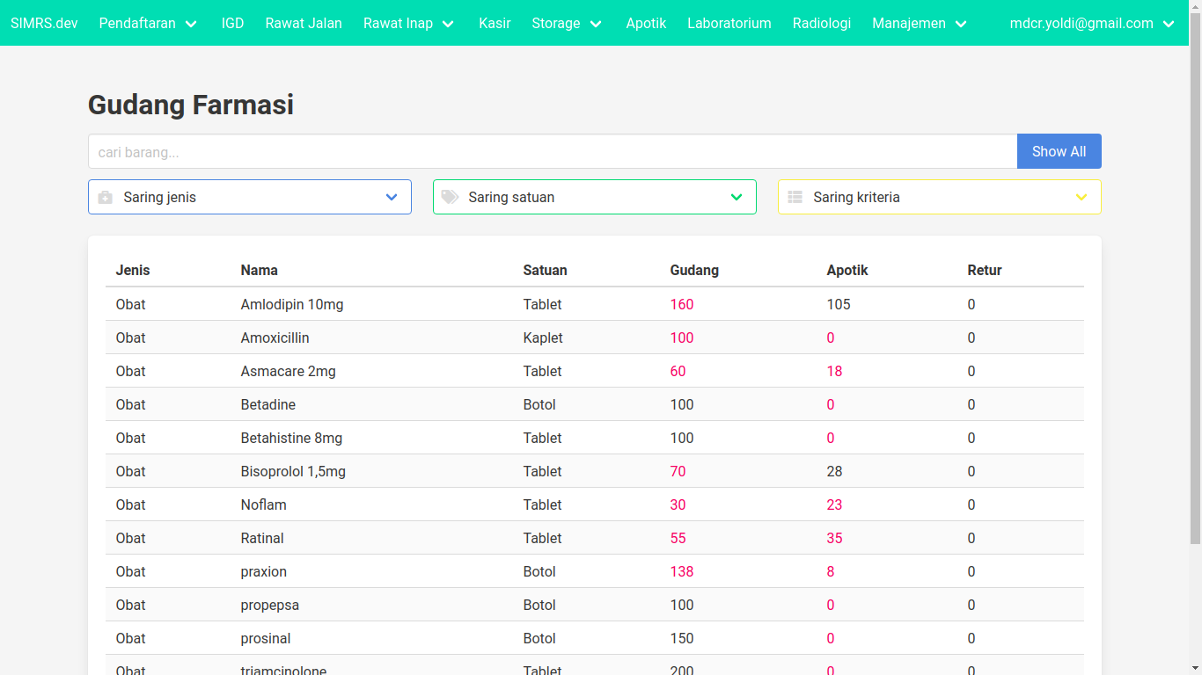Expand the Storage menu chevron
This screenshot has height=675, width=1202.
tap(596, 24)
